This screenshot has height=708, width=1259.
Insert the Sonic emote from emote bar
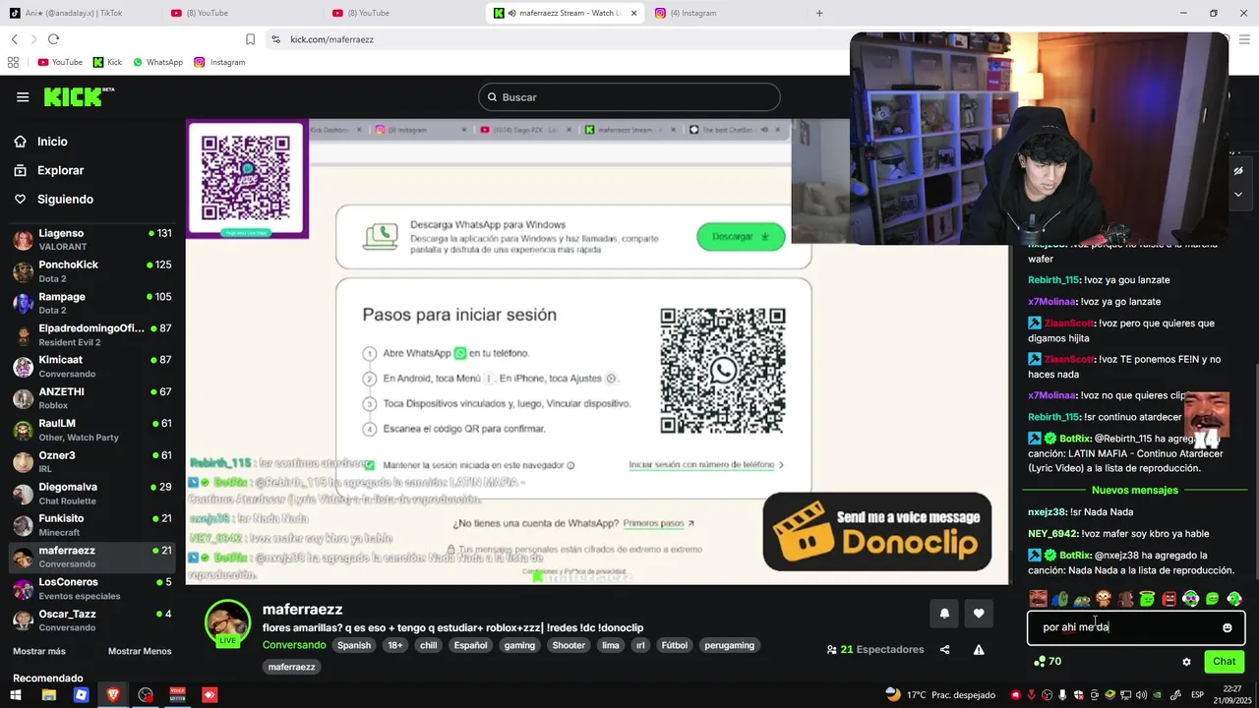pos(1059,599)
